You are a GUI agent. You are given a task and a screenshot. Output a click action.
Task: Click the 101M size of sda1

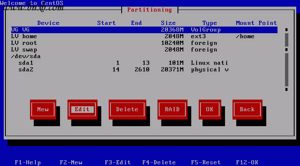click(176, 63)
